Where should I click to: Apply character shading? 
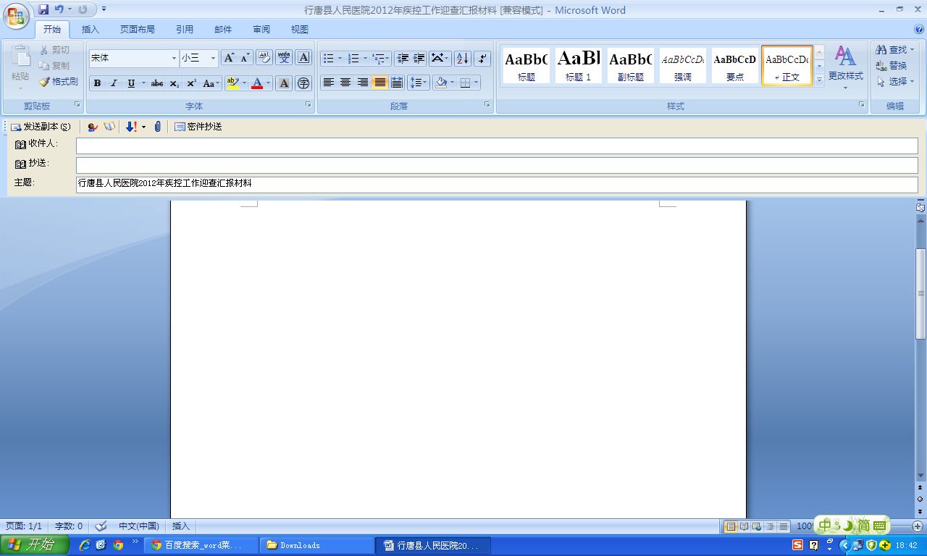pos(285,83)
